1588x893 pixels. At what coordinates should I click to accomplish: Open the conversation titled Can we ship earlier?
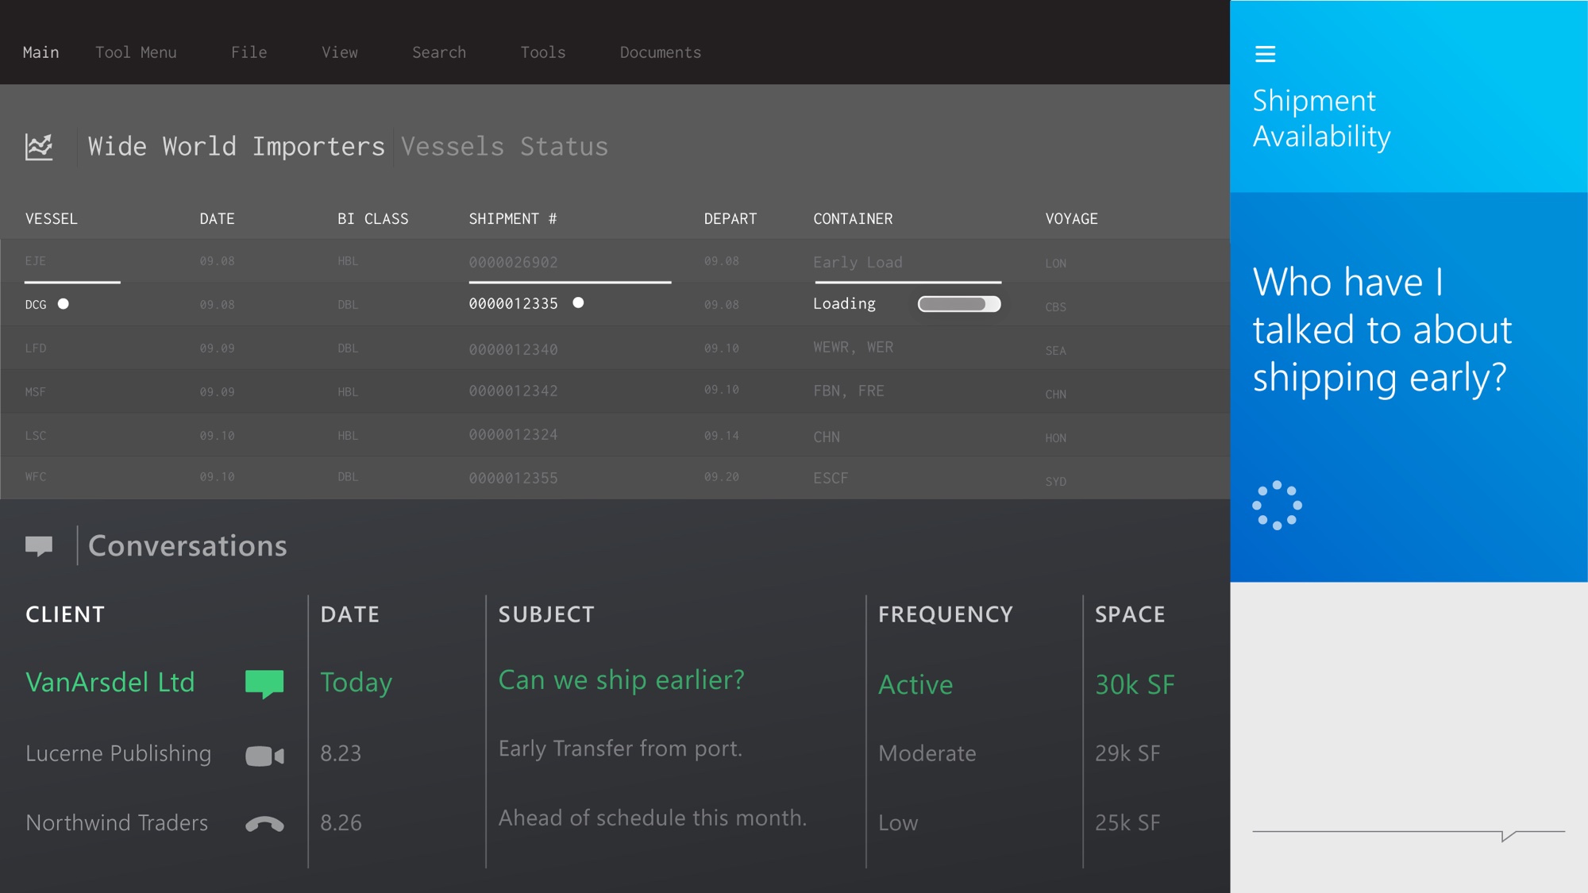point(621,679)
